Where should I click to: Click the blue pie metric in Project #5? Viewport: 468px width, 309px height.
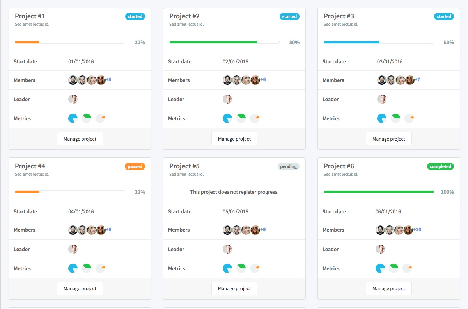[x=227, y=268]
